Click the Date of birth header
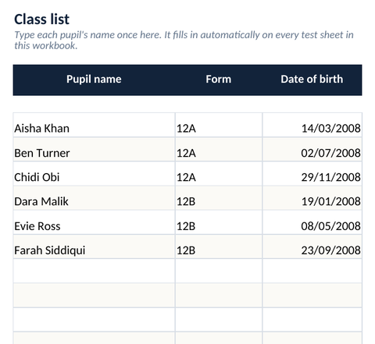 click(x=312, y=80)
